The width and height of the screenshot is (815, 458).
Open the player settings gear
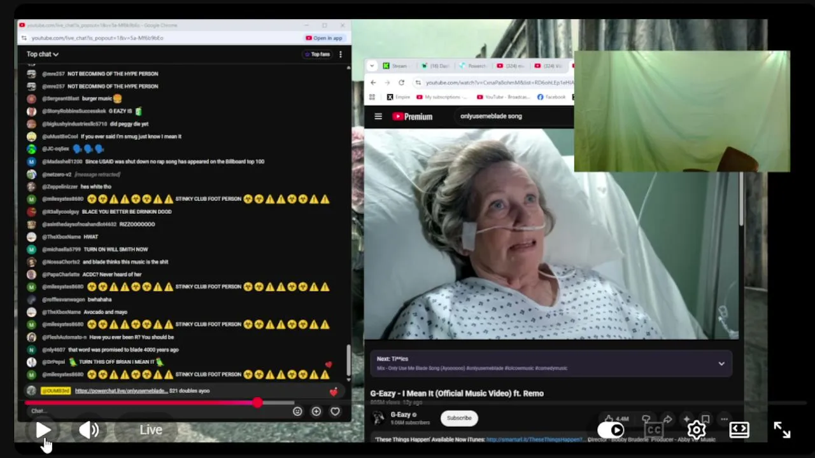696,431
